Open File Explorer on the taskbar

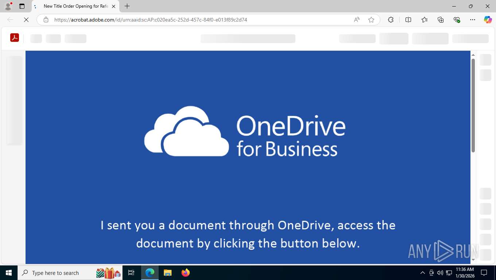click(x=167, y=273)
